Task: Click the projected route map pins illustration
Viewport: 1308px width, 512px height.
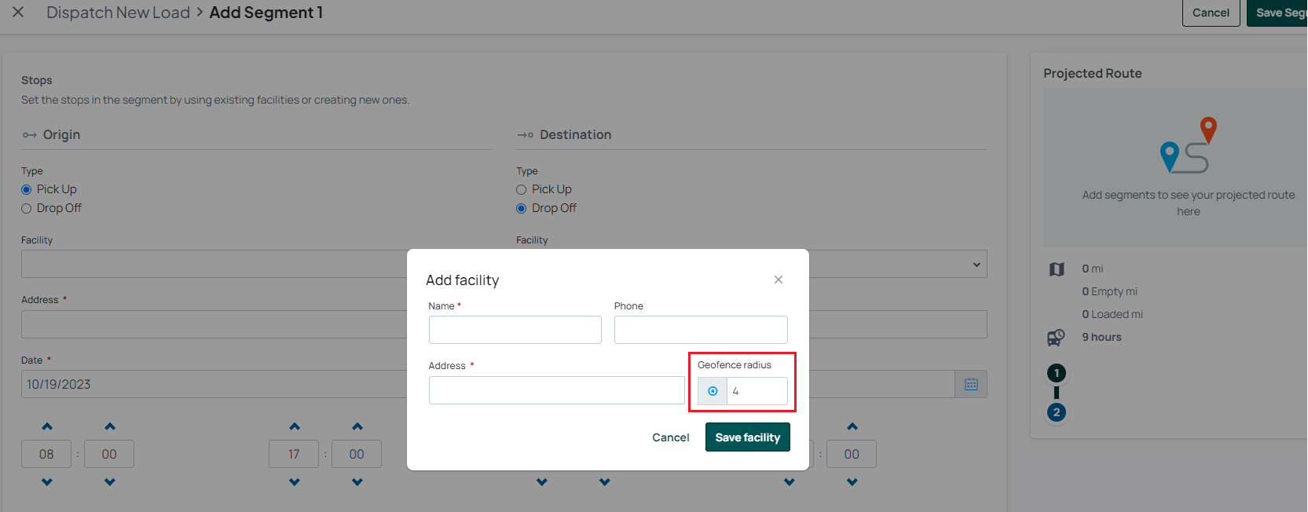Action: click(x=1189, y=145)
